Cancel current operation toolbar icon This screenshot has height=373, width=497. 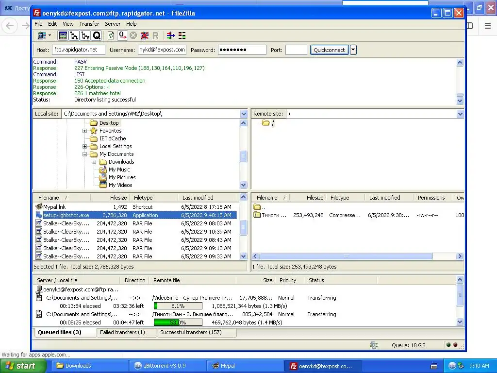133,35
